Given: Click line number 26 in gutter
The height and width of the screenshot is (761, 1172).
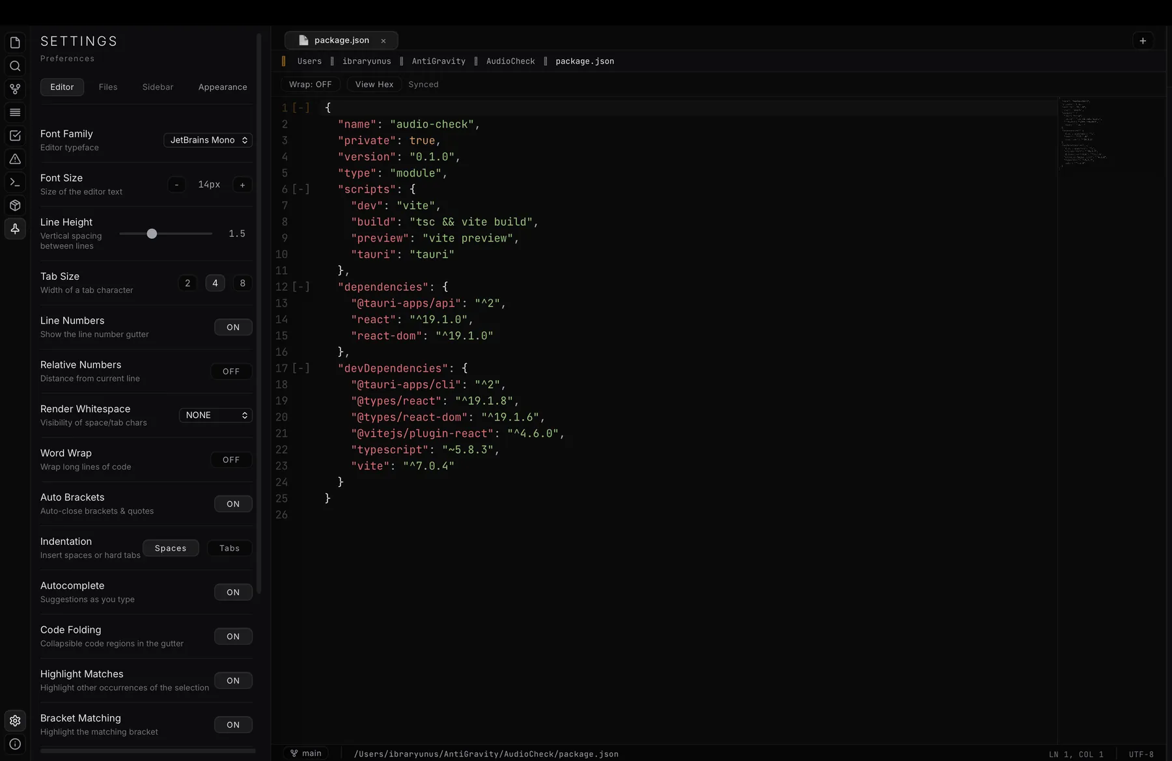Looking at the screenshot, I should (281, 515).
